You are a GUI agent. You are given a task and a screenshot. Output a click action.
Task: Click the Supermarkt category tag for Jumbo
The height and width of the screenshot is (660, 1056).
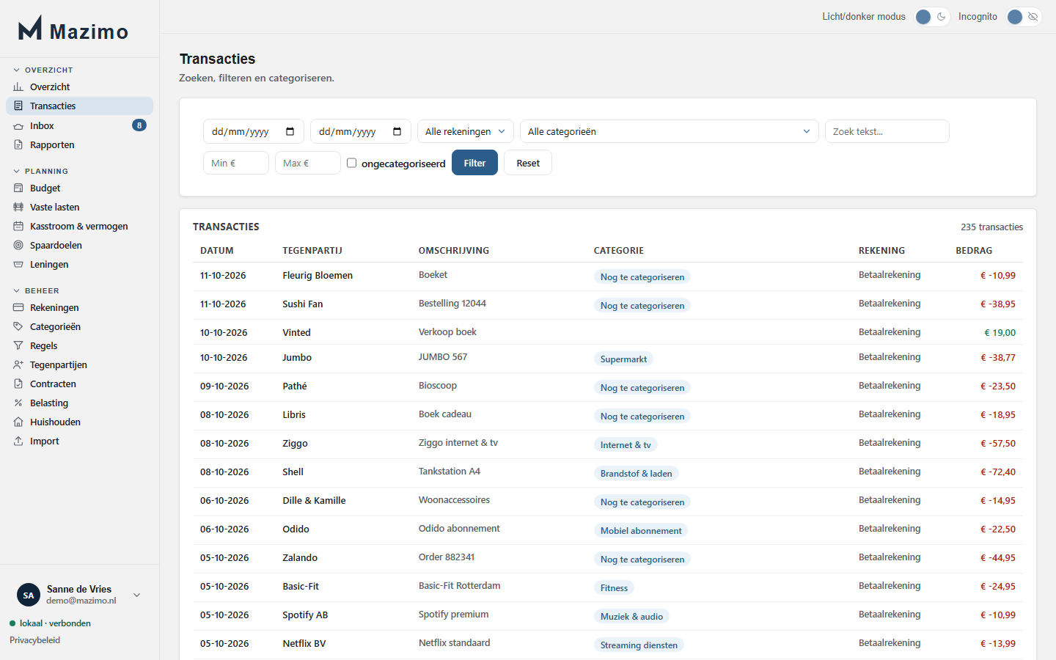click(623, 359)
